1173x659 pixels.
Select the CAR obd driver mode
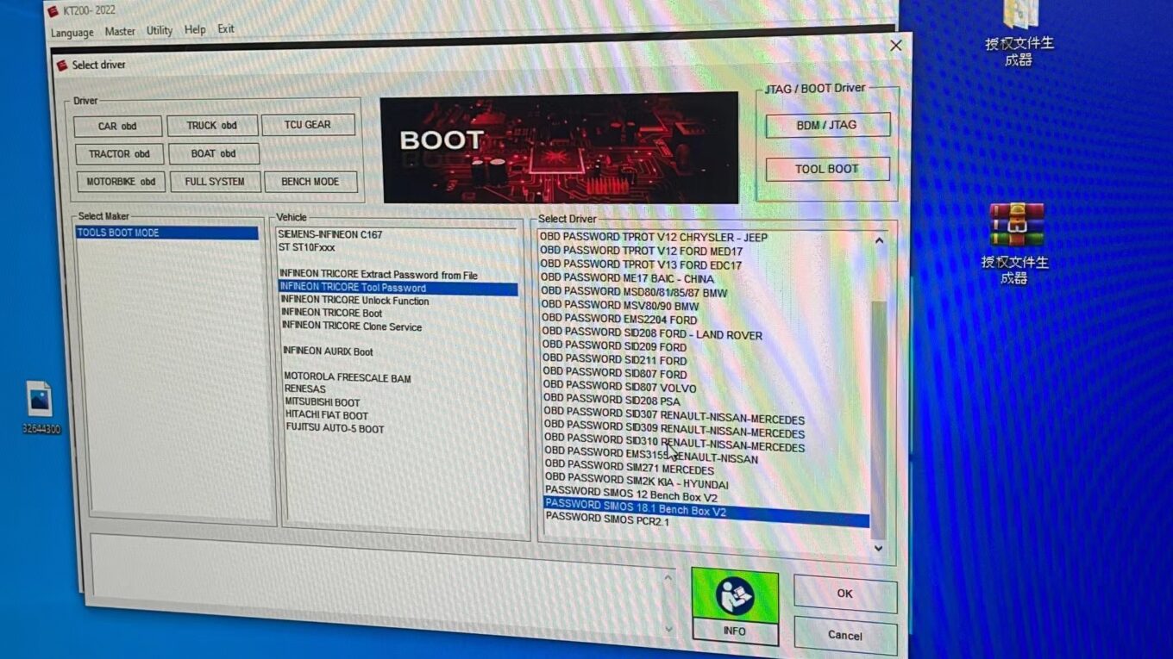[117, 126]
